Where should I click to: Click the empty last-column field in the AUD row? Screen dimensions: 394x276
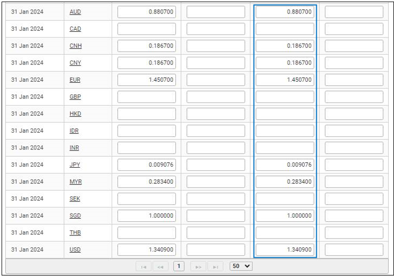[354, 12]
